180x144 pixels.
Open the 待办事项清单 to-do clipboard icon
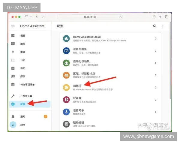[x=13, y=85]
